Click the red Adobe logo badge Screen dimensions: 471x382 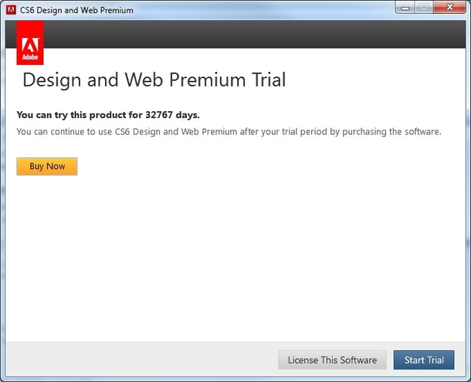coord(30,42)
